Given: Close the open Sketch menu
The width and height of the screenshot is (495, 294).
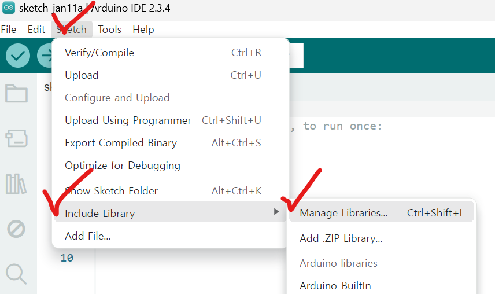Looking at the screenshot, I should tap(72, 30).
